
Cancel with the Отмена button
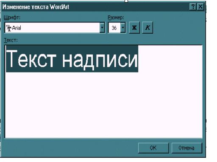pyautogui.click(x=187, y=148)
